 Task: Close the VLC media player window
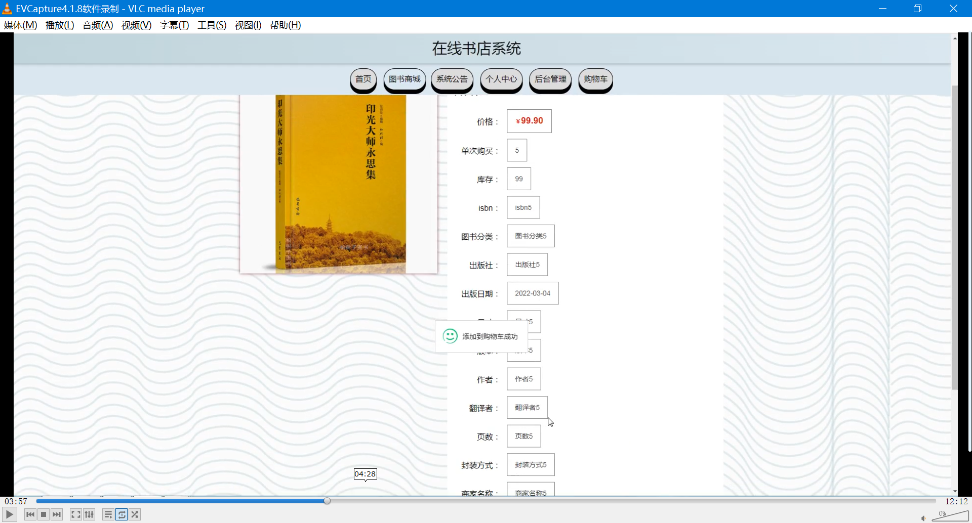coord(953,8)
